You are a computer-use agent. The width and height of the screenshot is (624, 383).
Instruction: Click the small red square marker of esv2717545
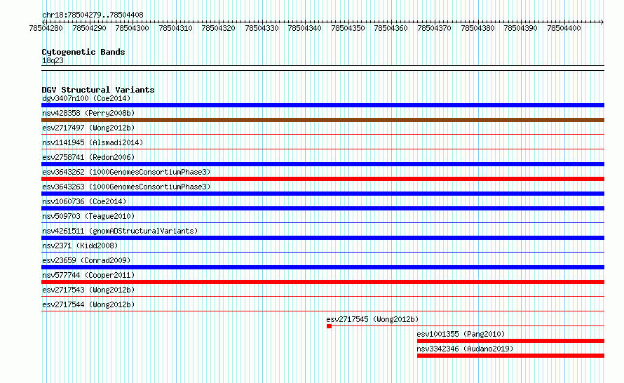[329, 326]
